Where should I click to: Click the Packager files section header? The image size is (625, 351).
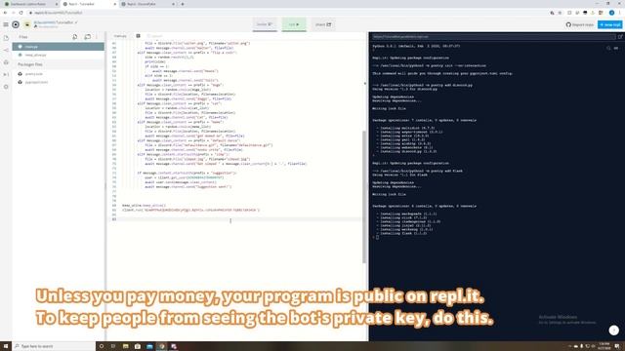[59, 64]
